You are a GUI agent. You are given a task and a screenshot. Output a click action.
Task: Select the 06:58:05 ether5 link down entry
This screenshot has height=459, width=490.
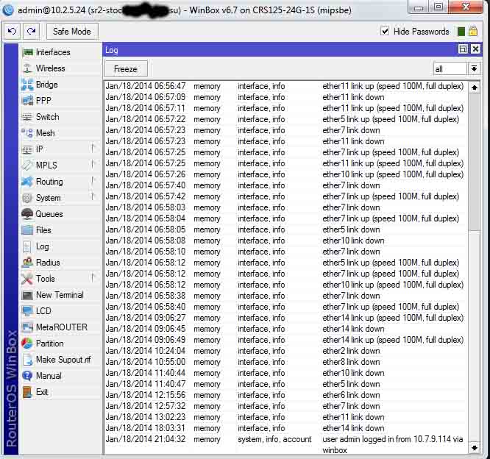point(285,230)
